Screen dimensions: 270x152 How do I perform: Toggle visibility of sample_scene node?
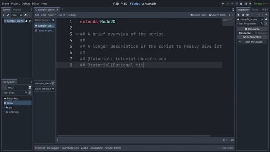[30, 21]
